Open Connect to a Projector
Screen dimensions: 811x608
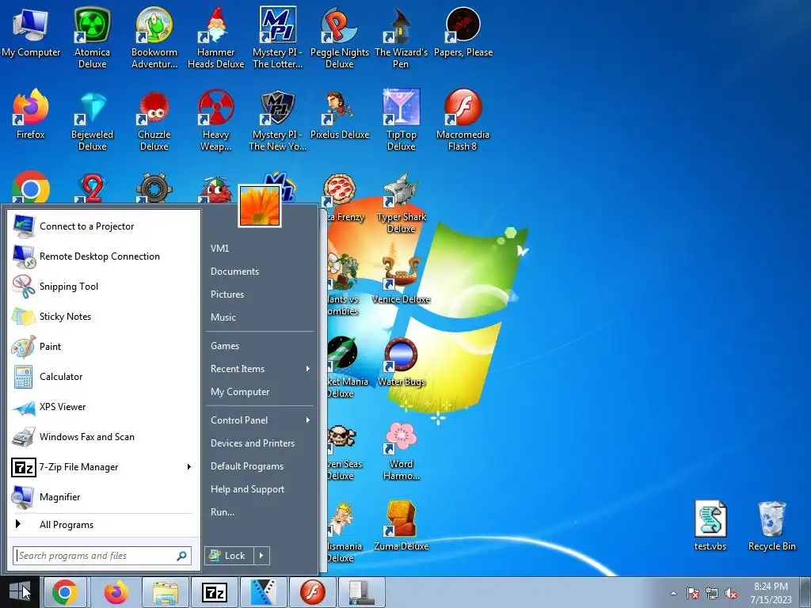[102, 226]
